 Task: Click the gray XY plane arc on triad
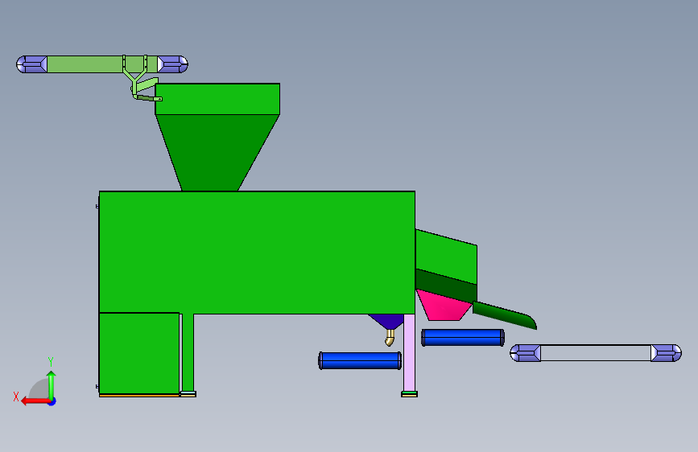[x=39, y=388]
